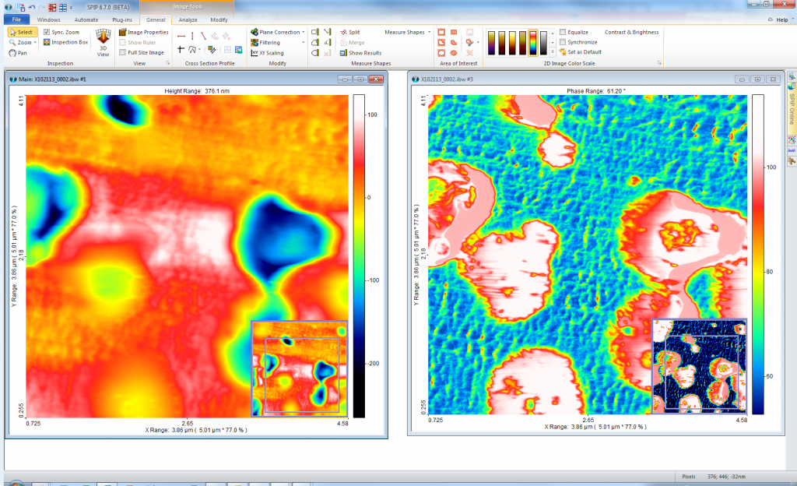
Task: Check the Synchronize option
Action: (564, 42)
